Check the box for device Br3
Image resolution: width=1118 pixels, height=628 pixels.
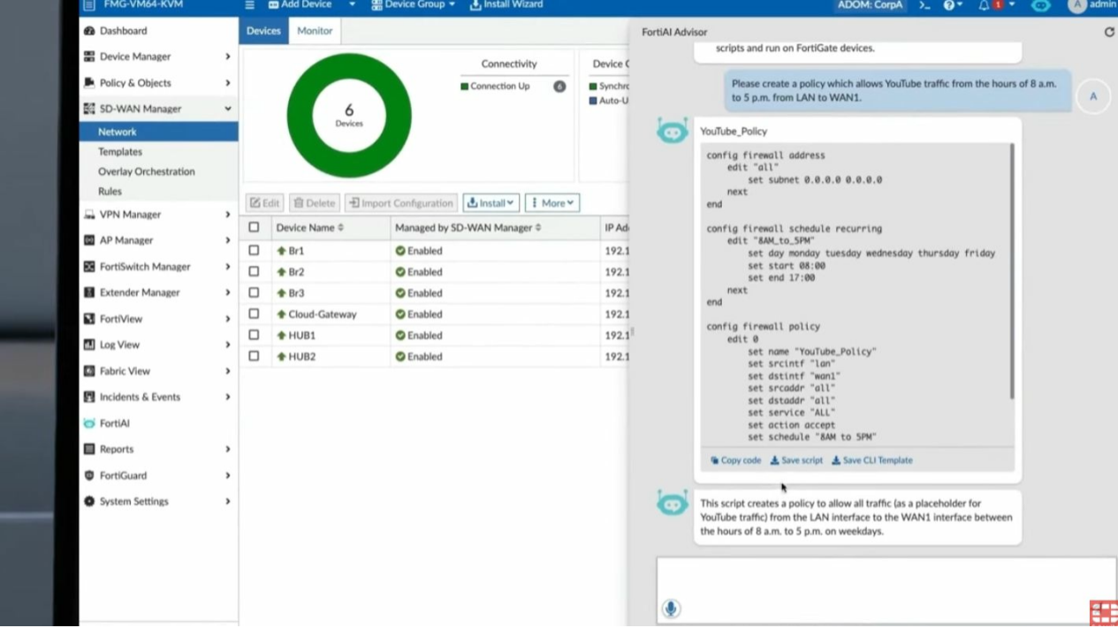pos(254,293)
